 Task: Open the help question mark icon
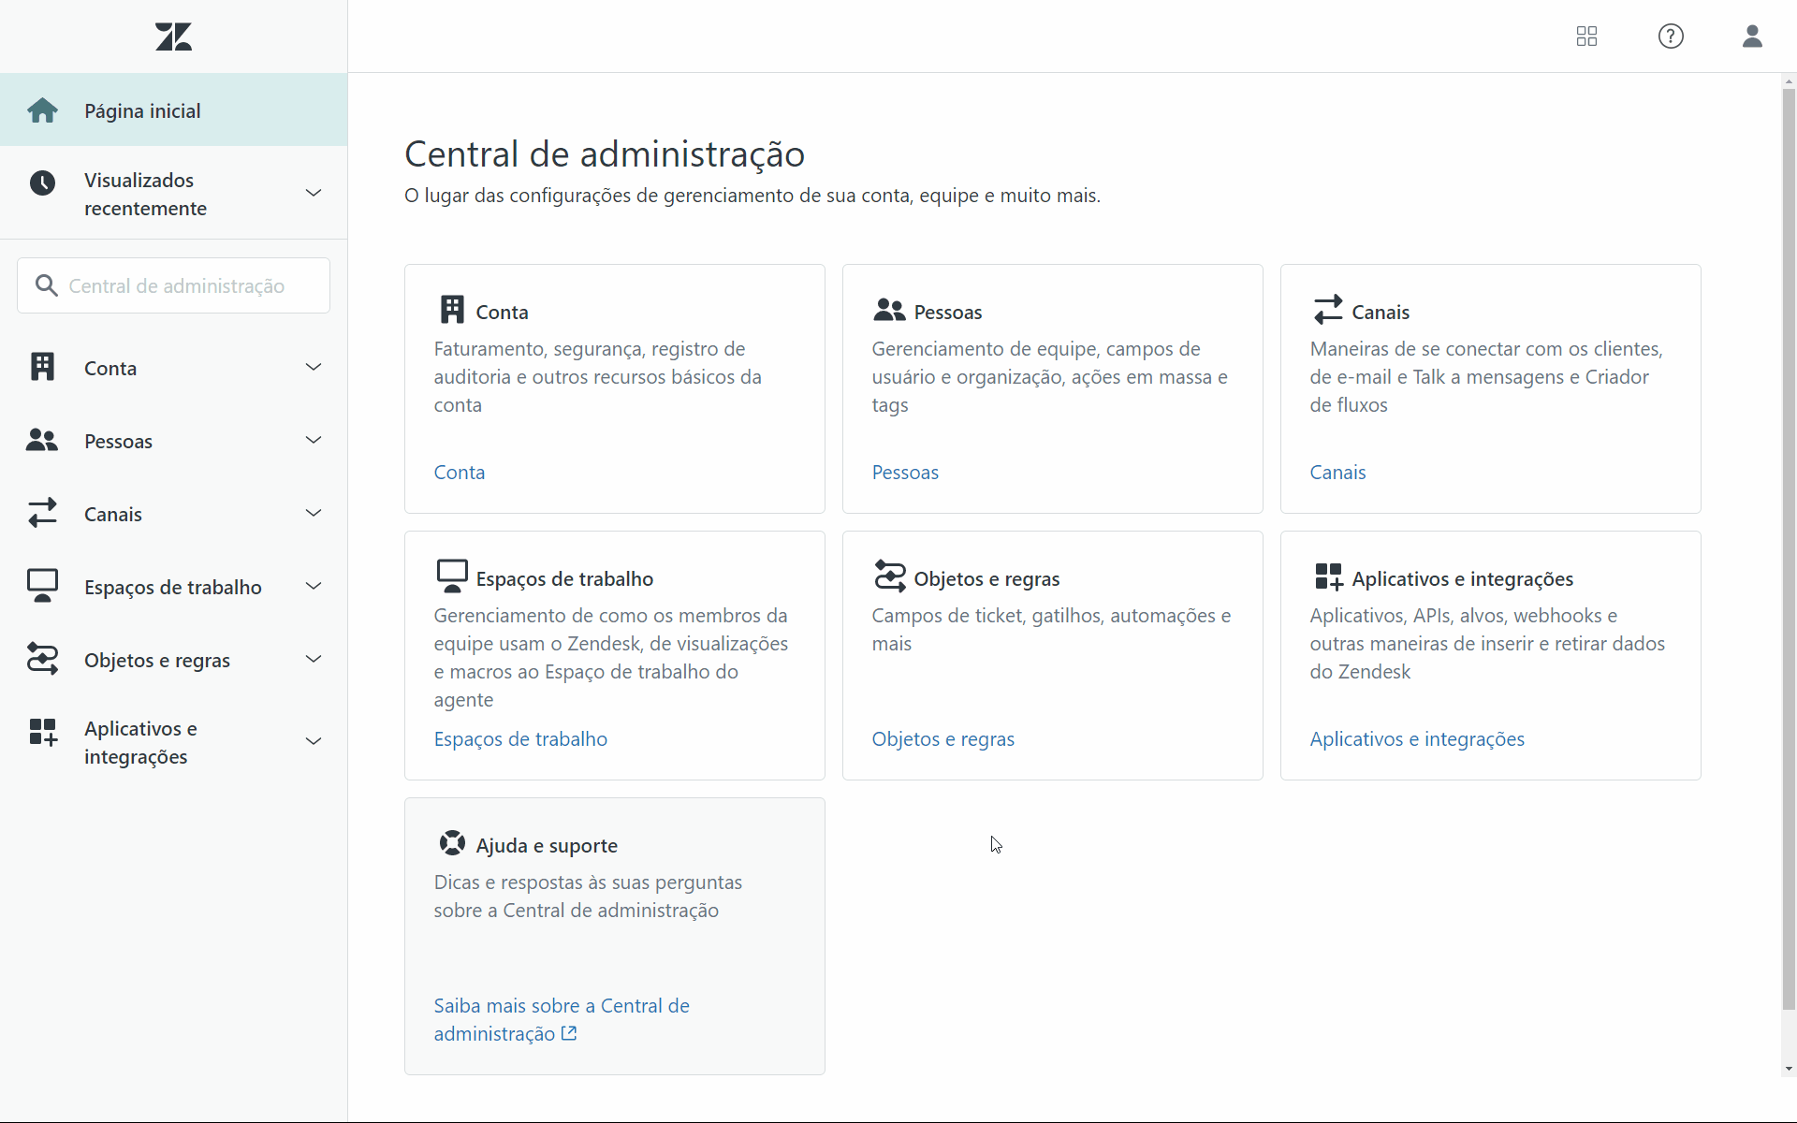click(x=1671, y=36)
